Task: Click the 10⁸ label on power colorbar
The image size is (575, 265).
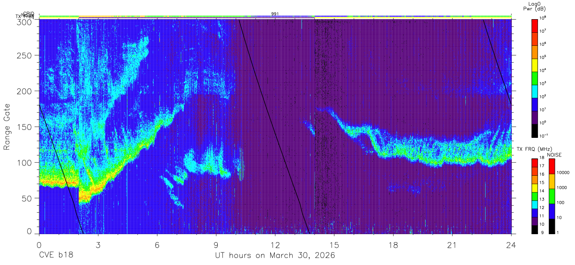Action: (x=544, y=18)
